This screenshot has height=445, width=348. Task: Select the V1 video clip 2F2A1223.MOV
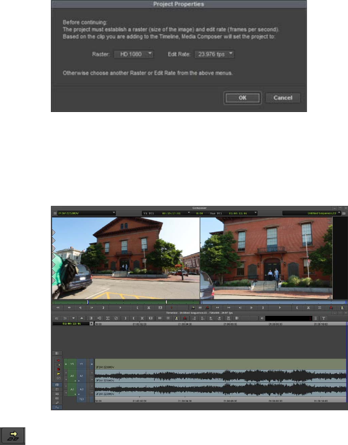(x=220, y=364)
